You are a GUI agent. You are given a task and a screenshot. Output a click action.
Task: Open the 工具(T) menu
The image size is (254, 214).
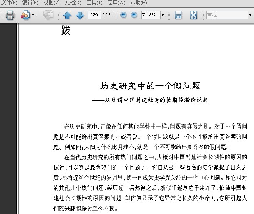[94, 3]
